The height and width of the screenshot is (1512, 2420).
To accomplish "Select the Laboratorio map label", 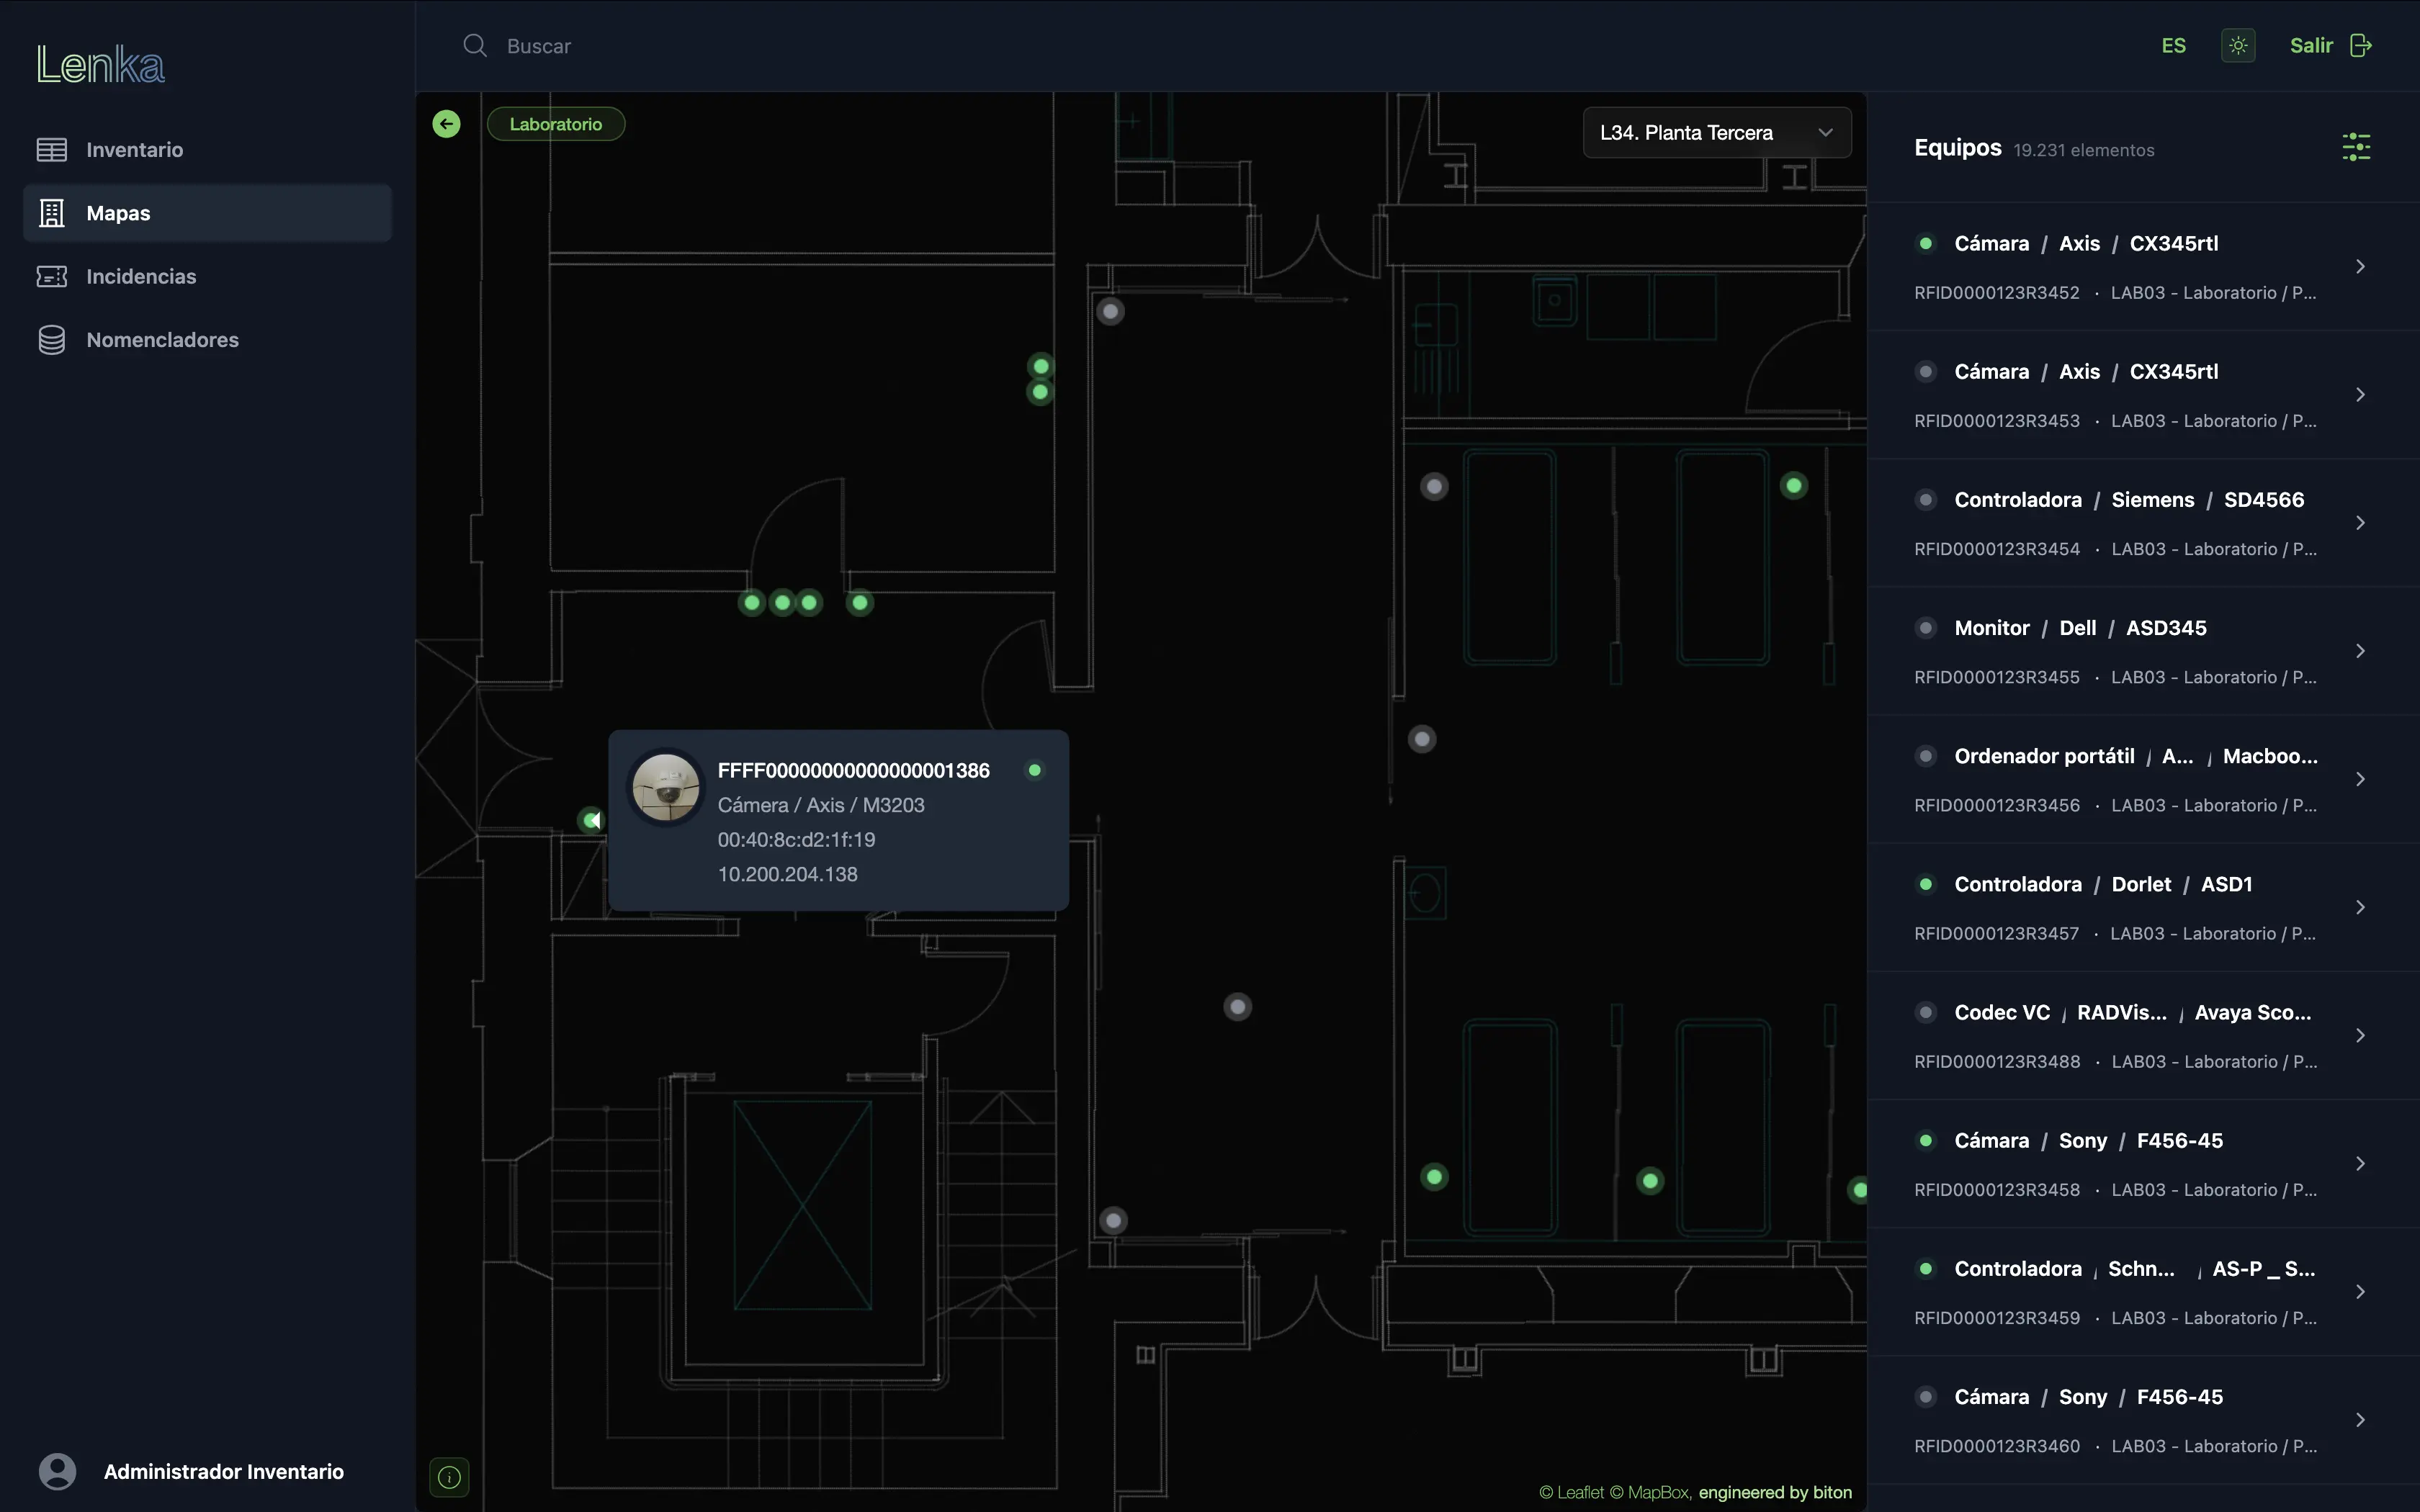I will [556, 123].
